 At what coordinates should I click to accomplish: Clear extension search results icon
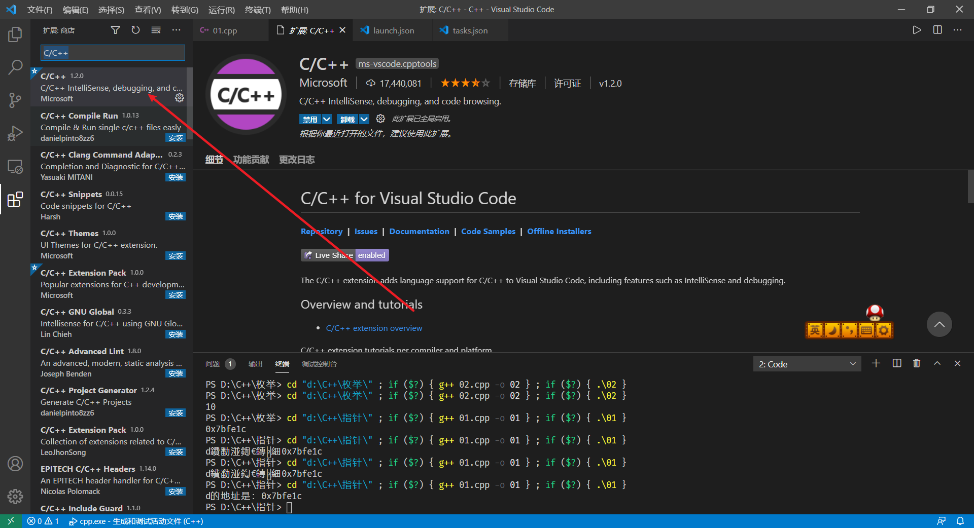tap(156, 30)
